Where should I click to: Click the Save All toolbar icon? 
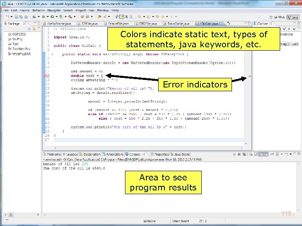coord(21,17)
